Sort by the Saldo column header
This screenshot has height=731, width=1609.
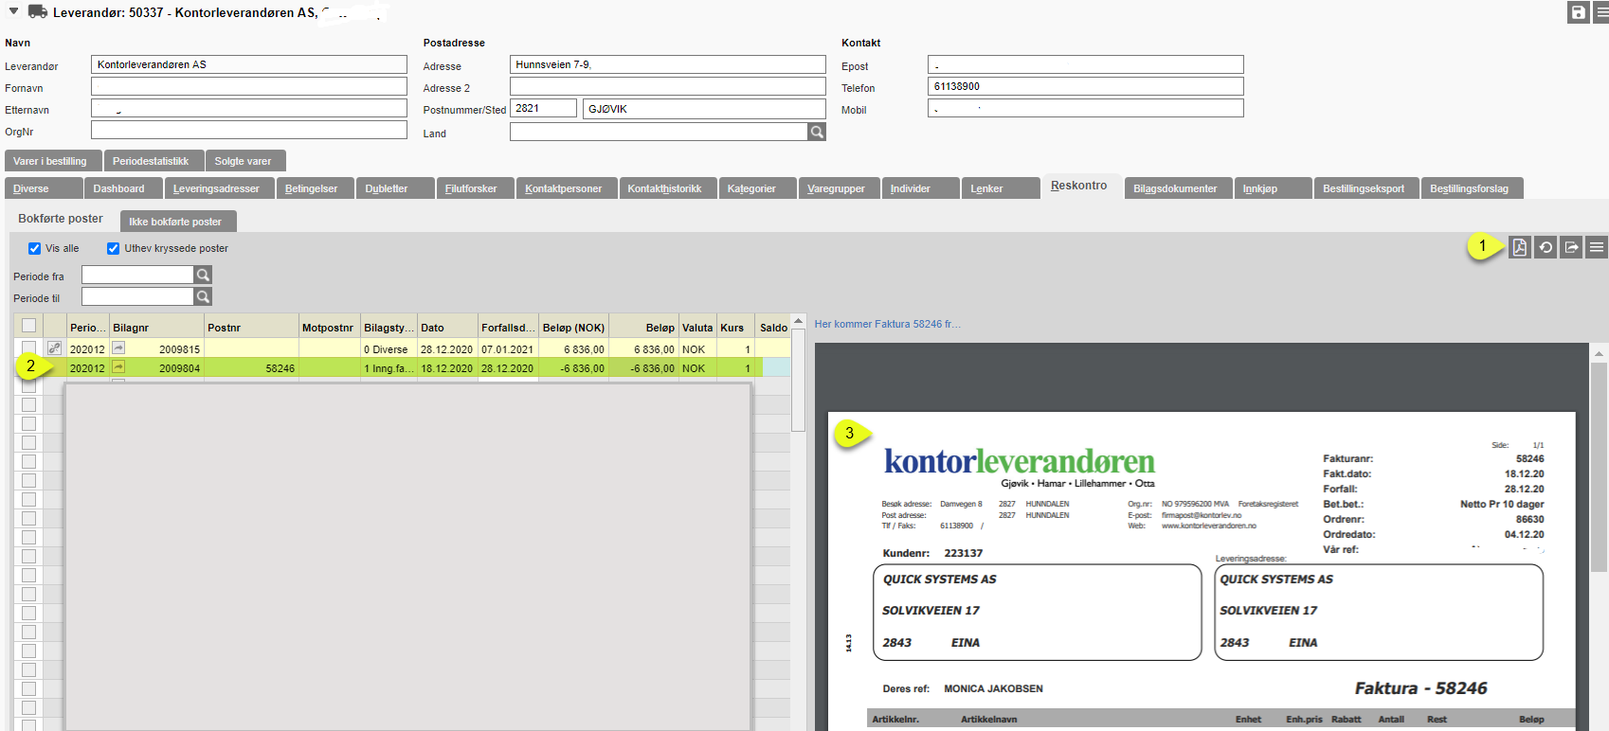coord(773,327)
